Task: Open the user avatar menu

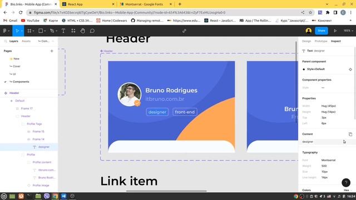Action: (308, 31)
